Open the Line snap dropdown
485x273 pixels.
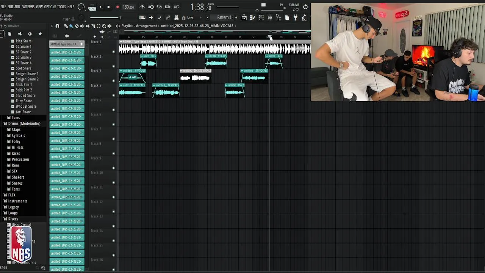point(192,17)
